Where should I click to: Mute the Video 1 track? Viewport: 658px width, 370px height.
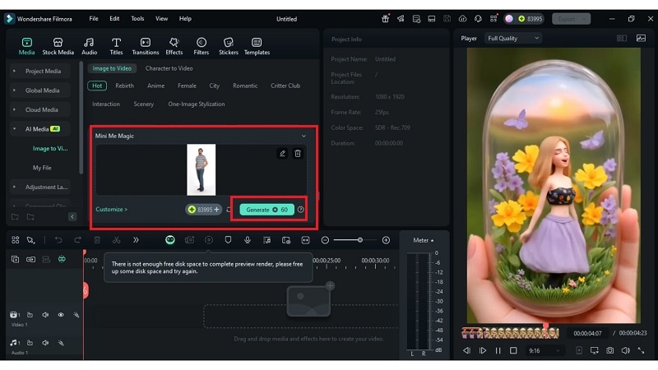tap(45, 314)
